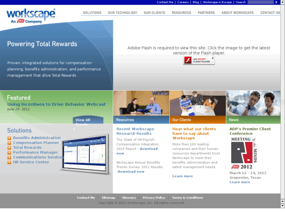Open the Total Rewards solution link
The image size is (285, 213).
click(x=27, y=148)
